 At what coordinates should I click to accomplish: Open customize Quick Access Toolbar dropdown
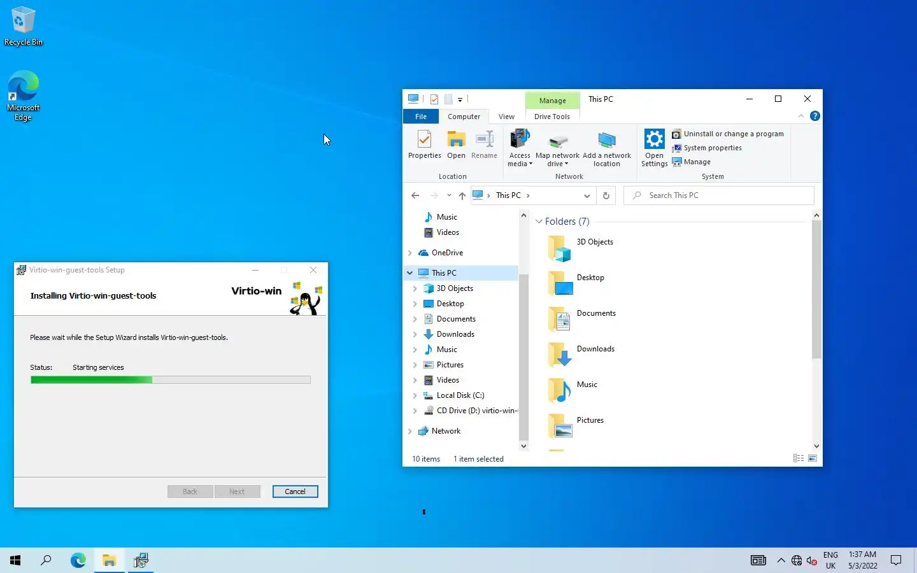click(460, 99)
